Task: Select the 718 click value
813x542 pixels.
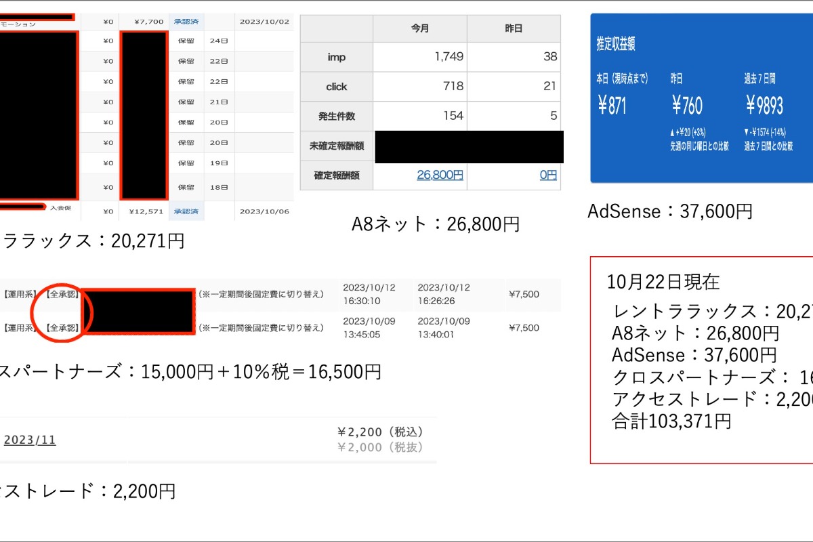Action: point(453,86)
